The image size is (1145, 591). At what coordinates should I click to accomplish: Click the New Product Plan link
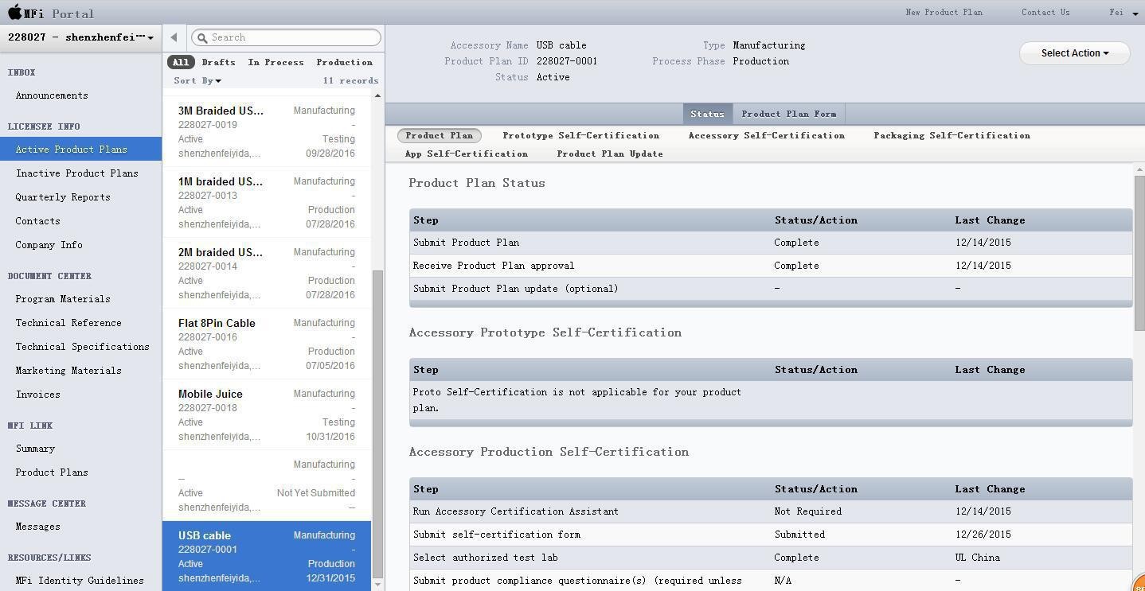[x=944, y=13]
